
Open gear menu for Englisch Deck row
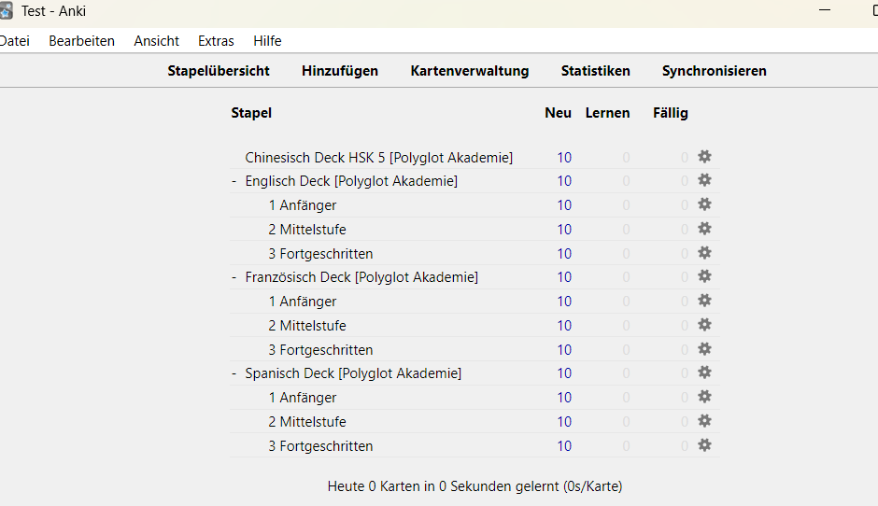[704, 180]
